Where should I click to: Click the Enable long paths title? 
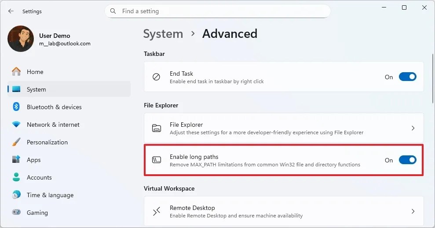[194, 157]
